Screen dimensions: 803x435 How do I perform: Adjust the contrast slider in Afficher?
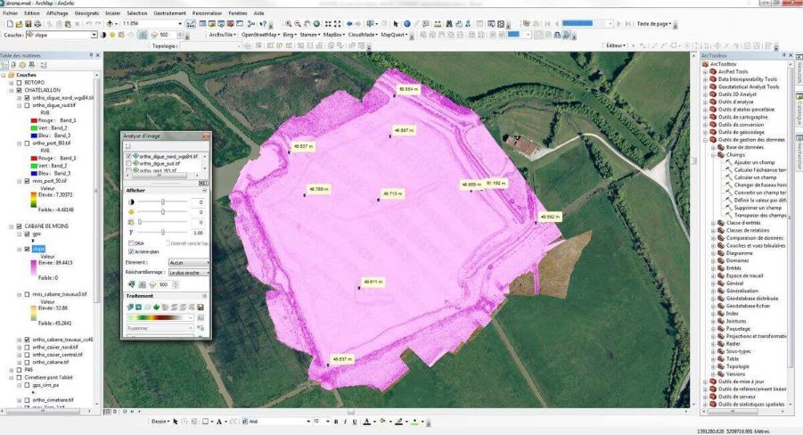point(163,201)
